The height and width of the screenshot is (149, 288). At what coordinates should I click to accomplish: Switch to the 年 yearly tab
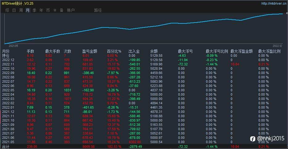41,10
